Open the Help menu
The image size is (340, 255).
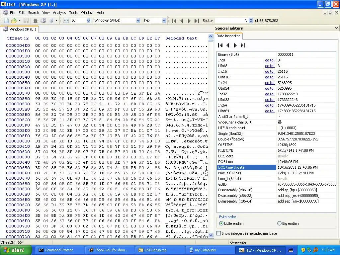[100, 13]
